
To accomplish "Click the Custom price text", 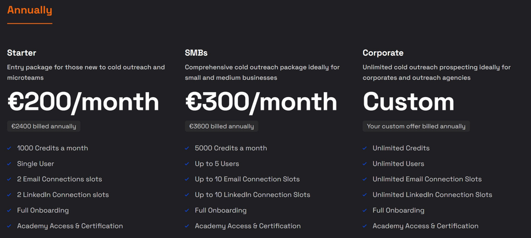I will coord(408,102).
